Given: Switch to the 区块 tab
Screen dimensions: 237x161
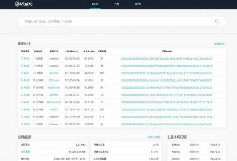Looking at the screenshot, I should (x=95, y=4).
